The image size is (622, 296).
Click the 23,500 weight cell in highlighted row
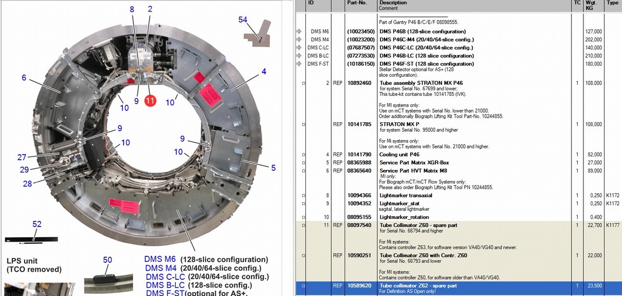click(596, 286)
